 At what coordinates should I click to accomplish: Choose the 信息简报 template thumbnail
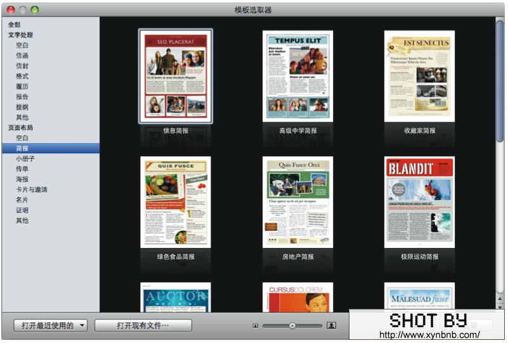176,77
